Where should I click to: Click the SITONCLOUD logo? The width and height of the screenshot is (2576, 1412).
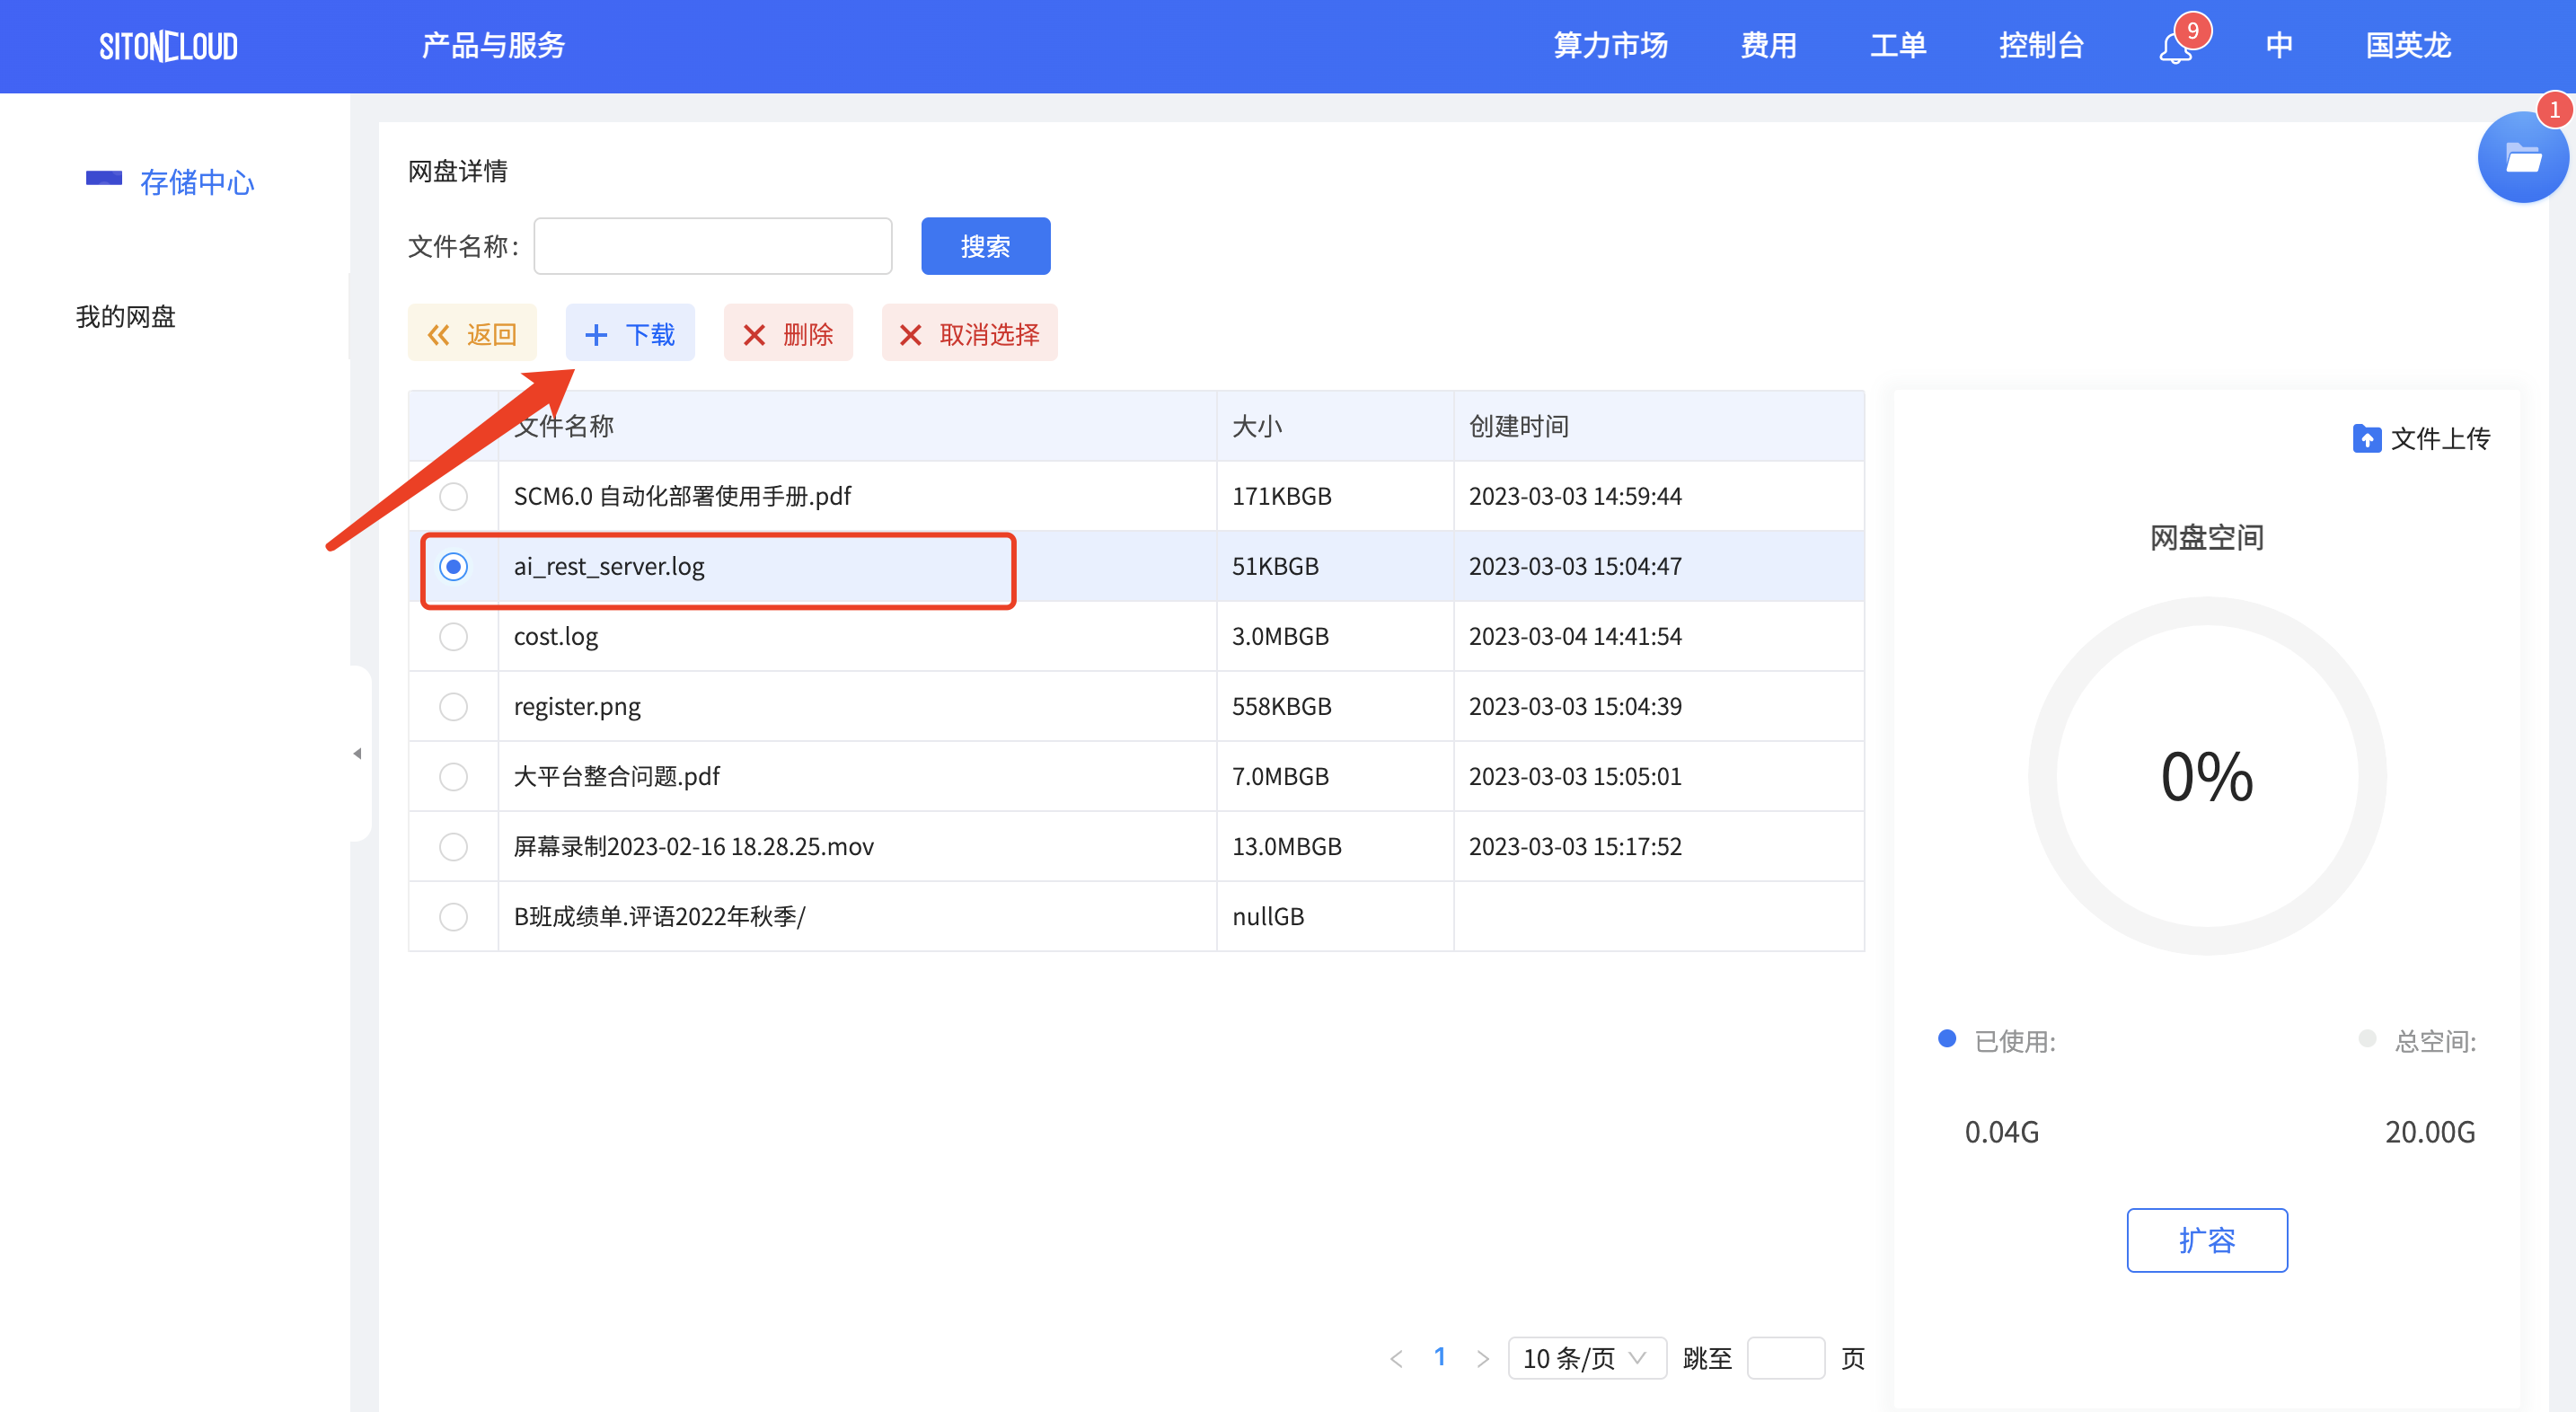point(168,46)
